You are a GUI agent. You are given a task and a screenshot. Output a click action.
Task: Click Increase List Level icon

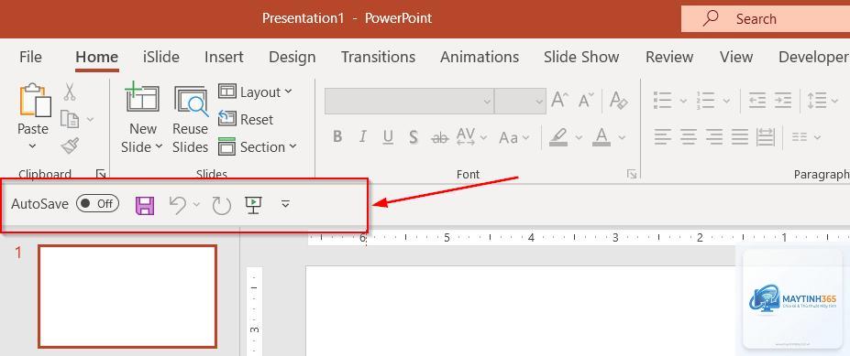(x=783, y=101)
